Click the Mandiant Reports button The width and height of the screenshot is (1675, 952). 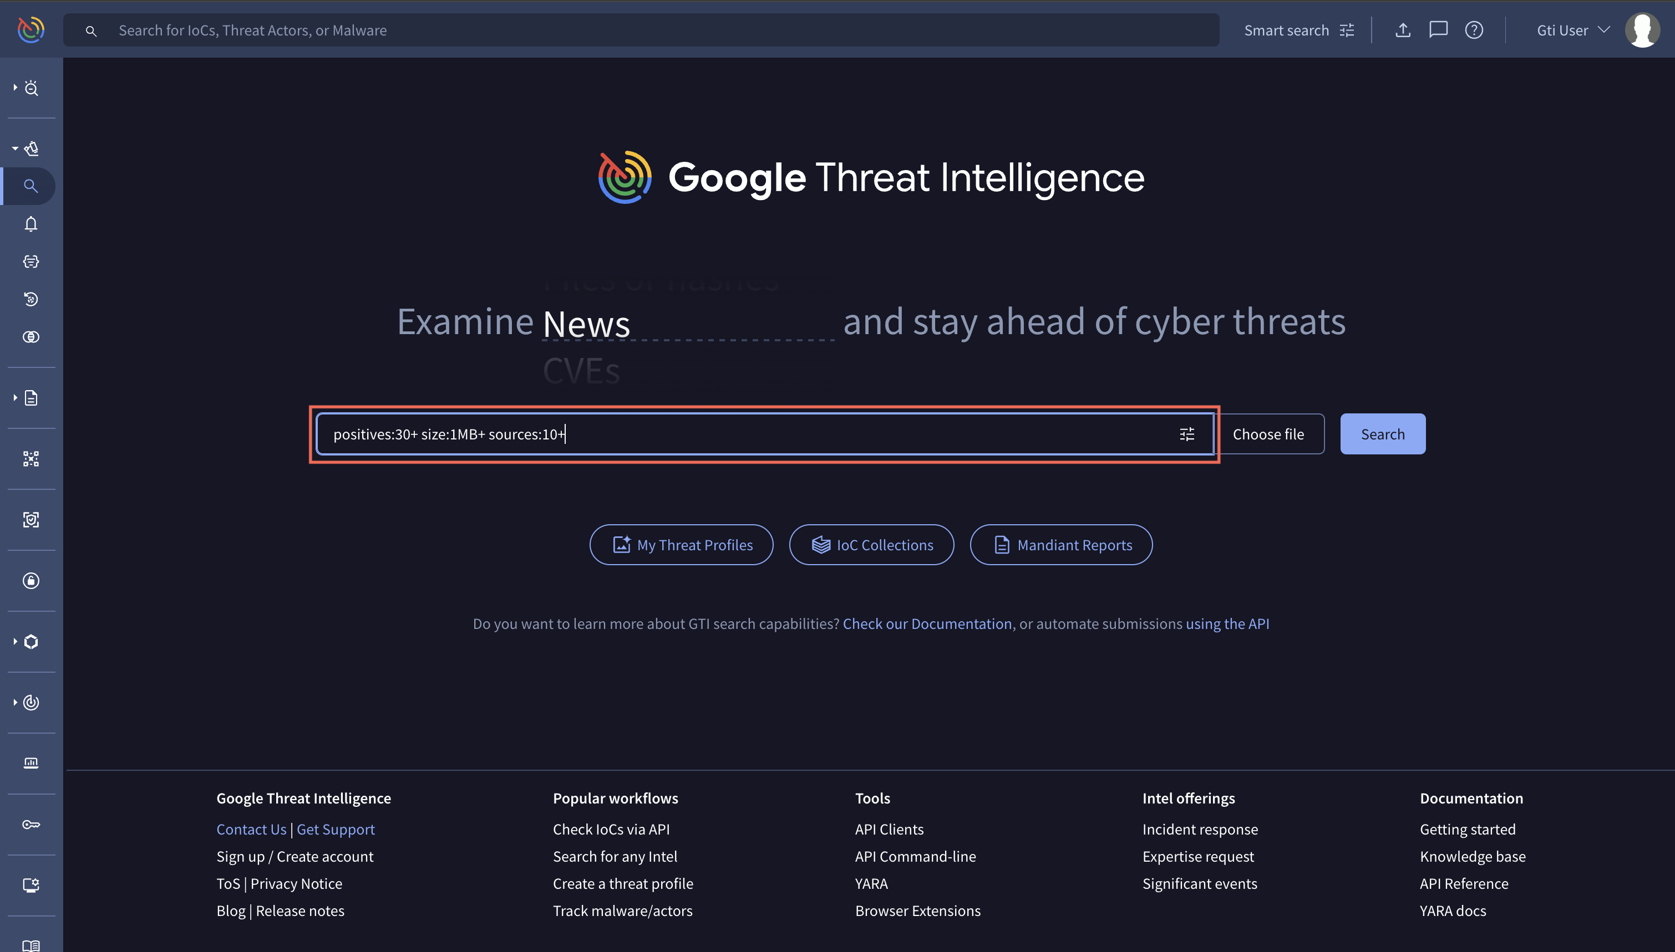pyautogui.click(x=1060, y=544)
